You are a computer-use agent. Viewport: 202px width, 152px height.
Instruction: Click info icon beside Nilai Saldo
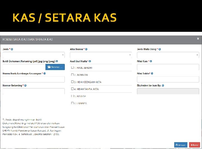point(152,73)
